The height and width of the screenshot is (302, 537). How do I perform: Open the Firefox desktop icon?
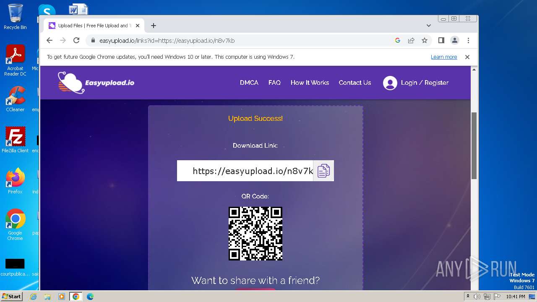[15, 181]
